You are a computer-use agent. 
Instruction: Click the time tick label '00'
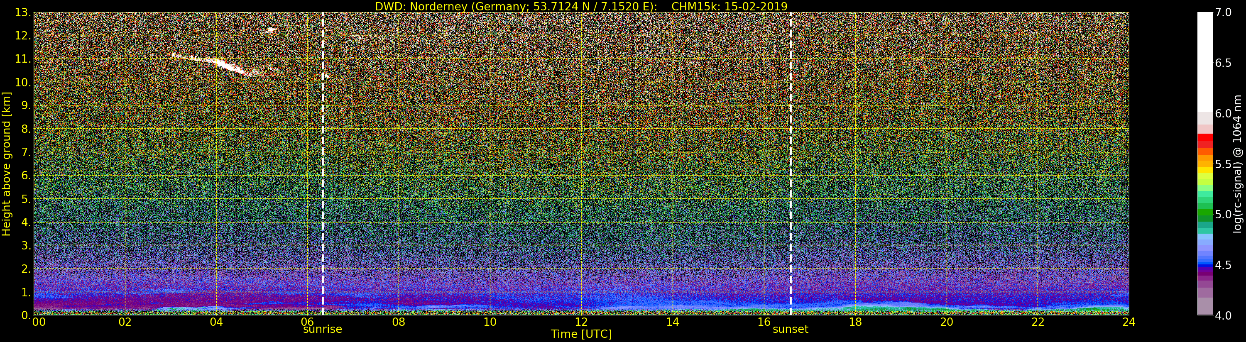pos(39,322)
